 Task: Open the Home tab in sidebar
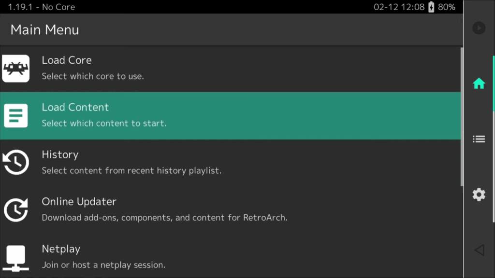pyautogui.click(x=479, y=83)
